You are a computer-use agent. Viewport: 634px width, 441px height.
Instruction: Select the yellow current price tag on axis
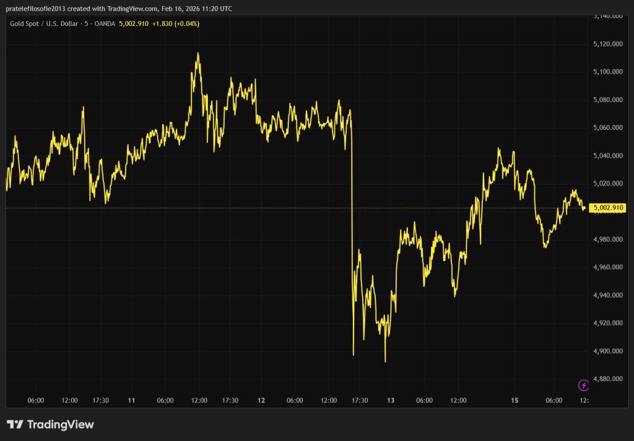(607, 208)
